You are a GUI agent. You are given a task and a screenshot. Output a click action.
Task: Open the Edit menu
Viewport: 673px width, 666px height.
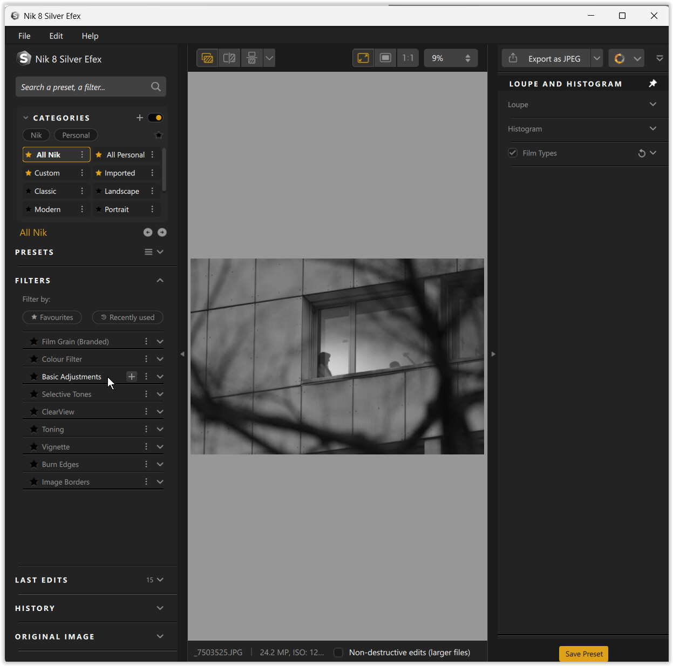(x=56, y=36)
